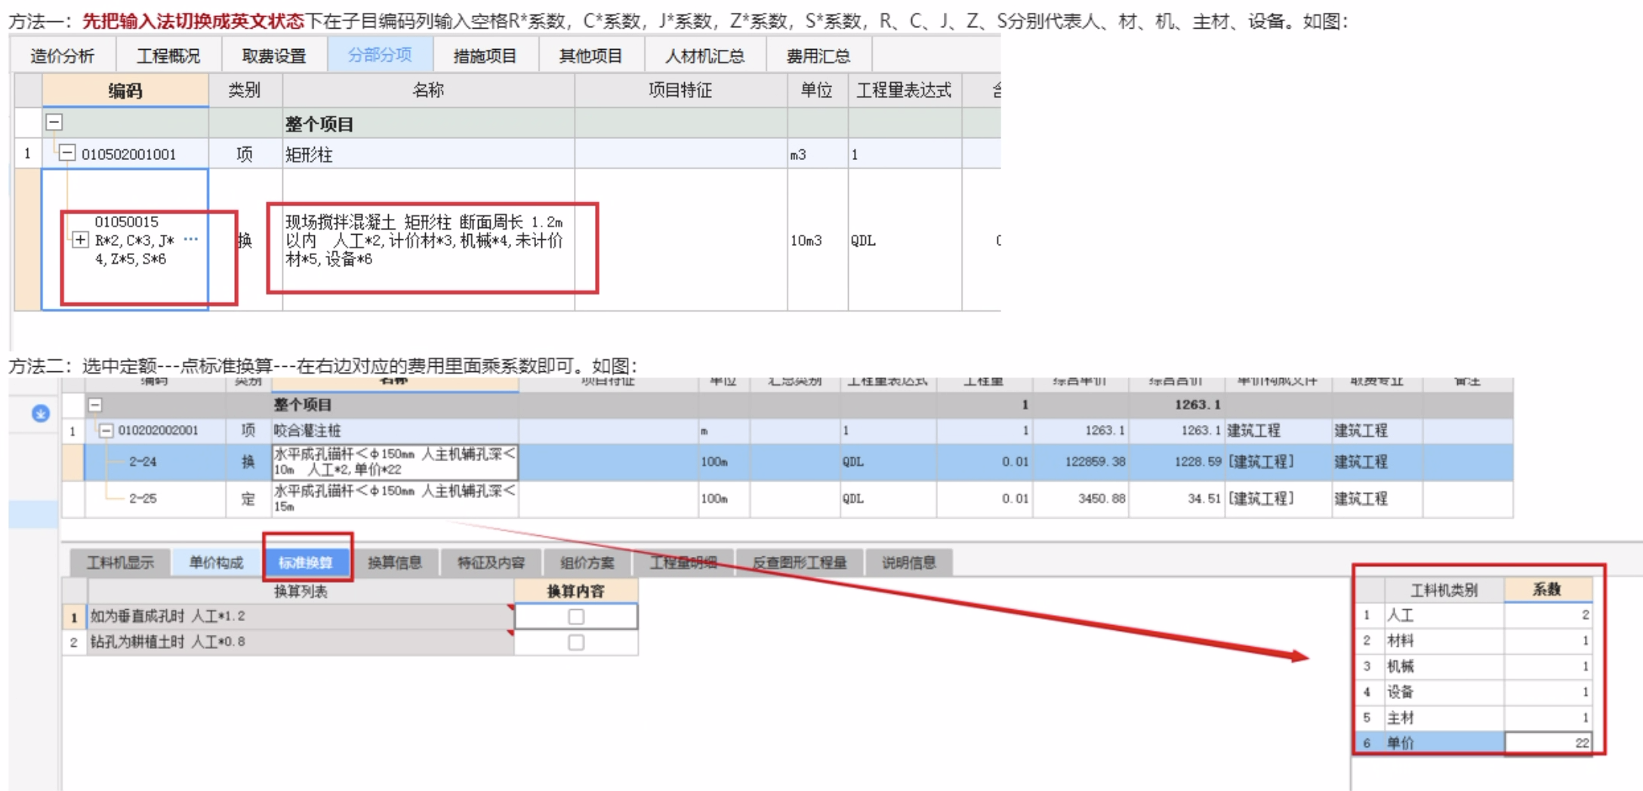1643x791 pixels.
Task: Edit the 设备 coefficient field
Action: point(1548,692)
